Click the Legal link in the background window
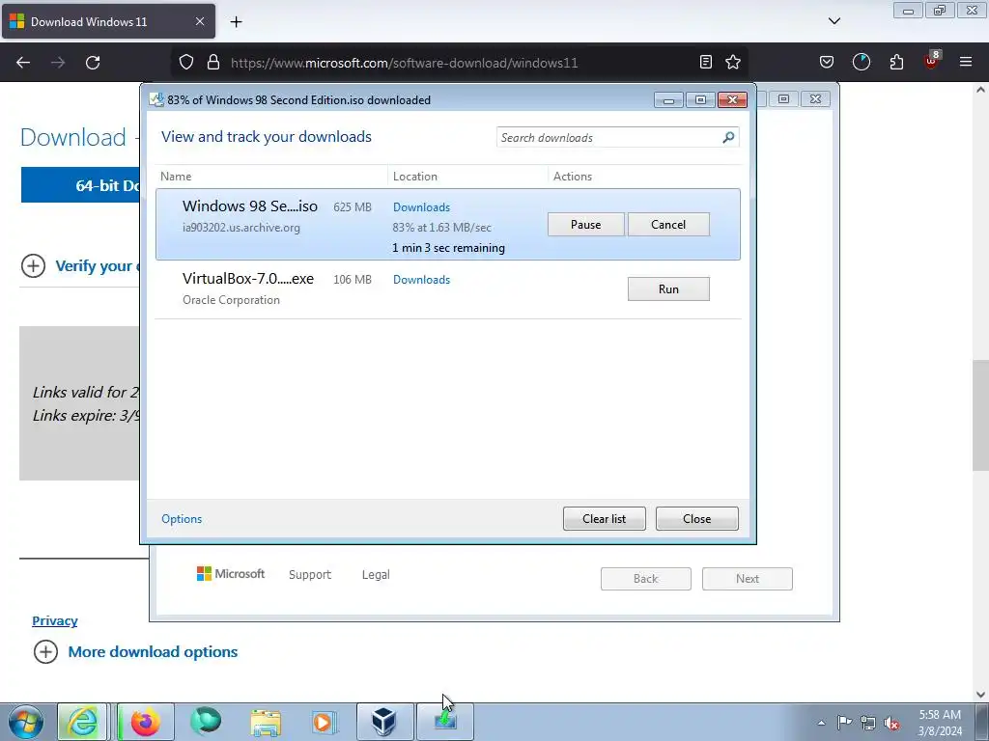 tap(376, 575)
